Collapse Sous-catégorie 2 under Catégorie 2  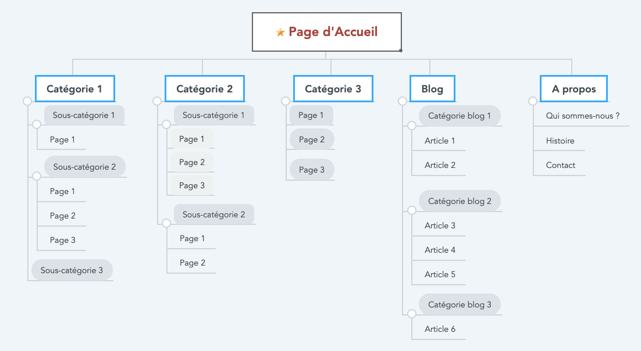166,223
